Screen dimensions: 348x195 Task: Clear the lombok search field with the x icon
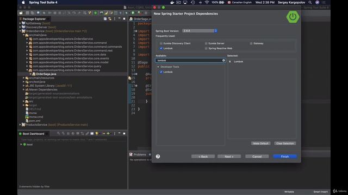tap(223, 60)
